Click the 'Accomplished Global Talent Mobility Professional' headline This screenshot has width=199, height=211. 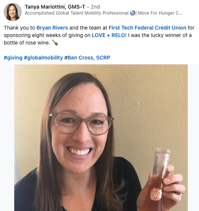77,13
